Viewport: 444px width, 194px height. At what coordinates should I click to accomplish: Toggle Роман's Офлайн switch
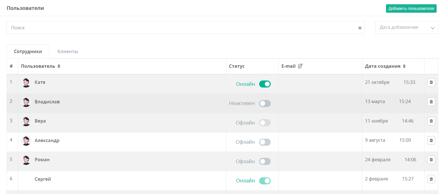265,161
